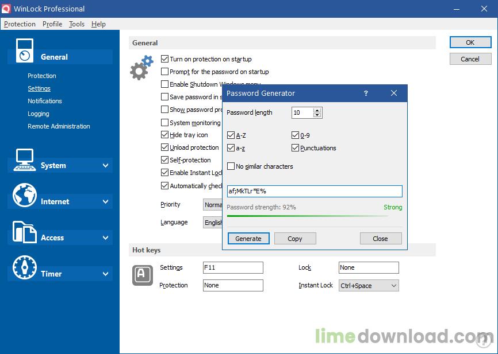
Task: Toggle Automatically check checkbox
Action: tap(164, 186)
